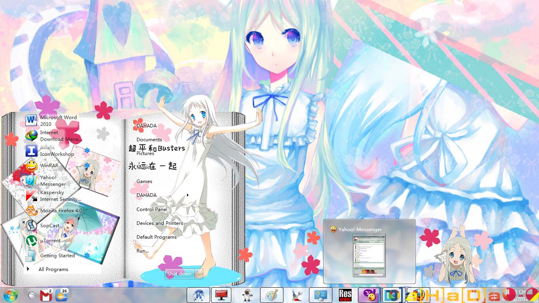
Task: Expand All Programs list
Action: click(47, 269)
